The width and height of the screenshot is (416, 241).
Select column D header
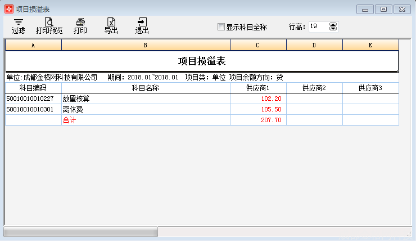[x=314, y=44]
